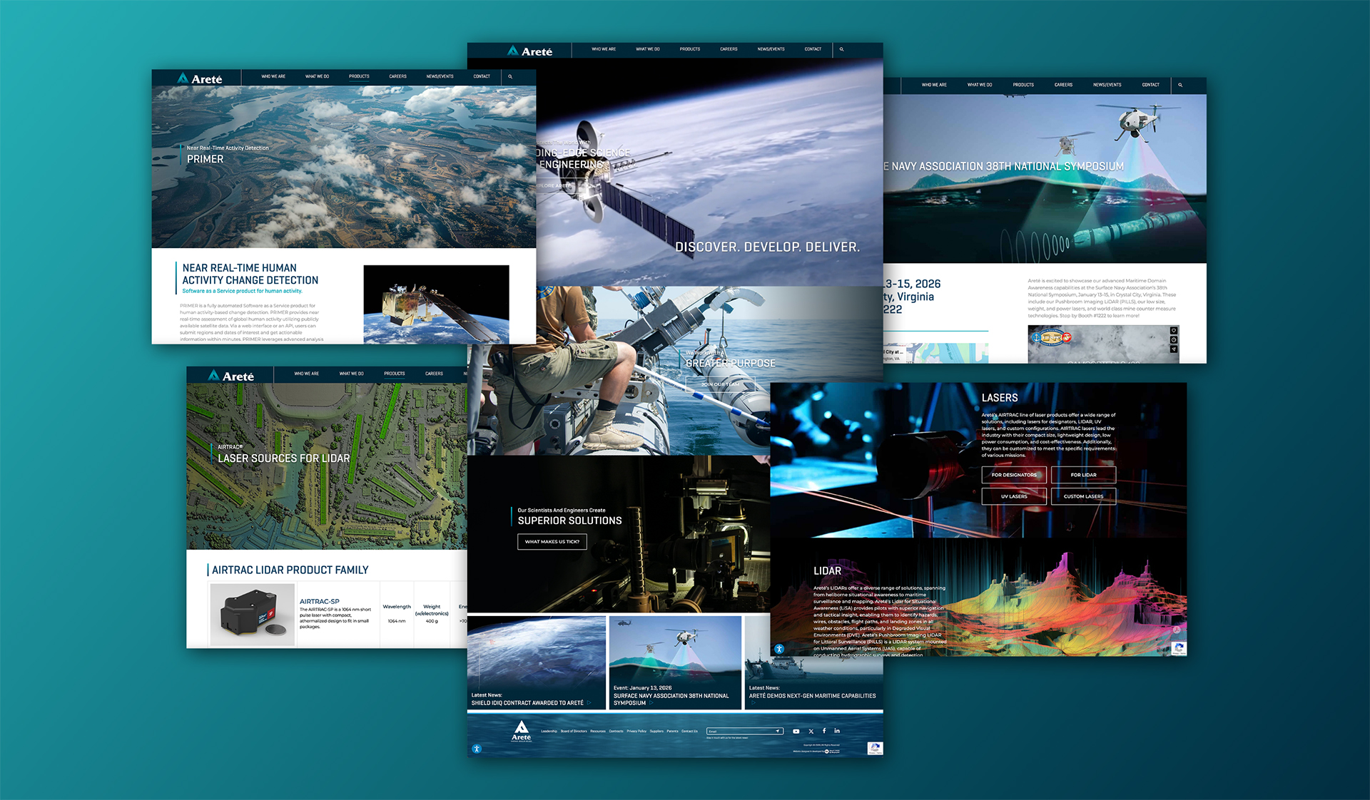
Task: Submit email with the send arrow icon
Action: [x=777, y=732]
